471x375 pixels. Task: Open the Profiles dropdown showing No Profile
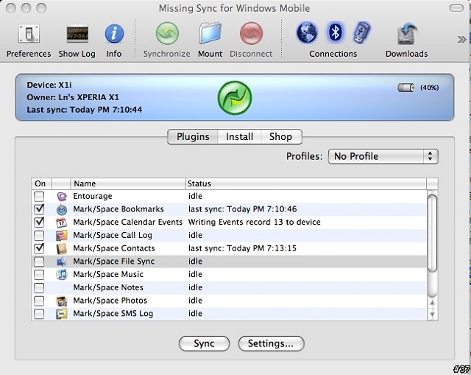(383, 156)
